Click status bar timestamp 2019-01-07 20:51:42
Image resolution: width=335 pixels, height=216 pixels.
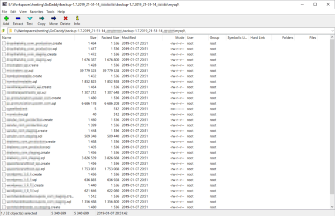(x=112, y=213)
